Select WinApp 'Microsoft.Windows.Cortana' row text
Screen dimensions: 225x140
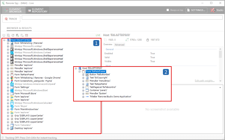pos(33,52)
